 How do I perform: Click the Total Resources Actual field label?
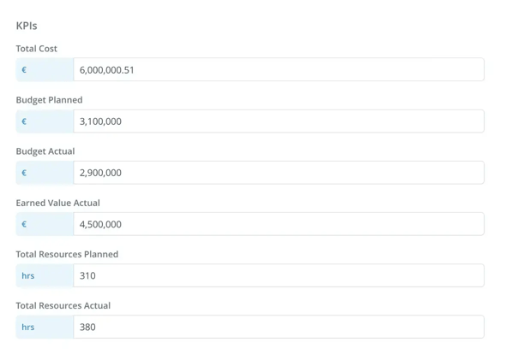(63, 306)
